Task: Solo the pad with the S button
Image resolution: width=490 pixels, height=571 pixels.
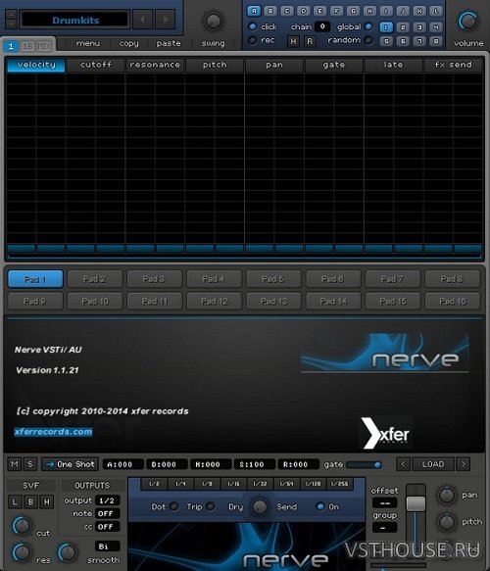Action: 30,464
